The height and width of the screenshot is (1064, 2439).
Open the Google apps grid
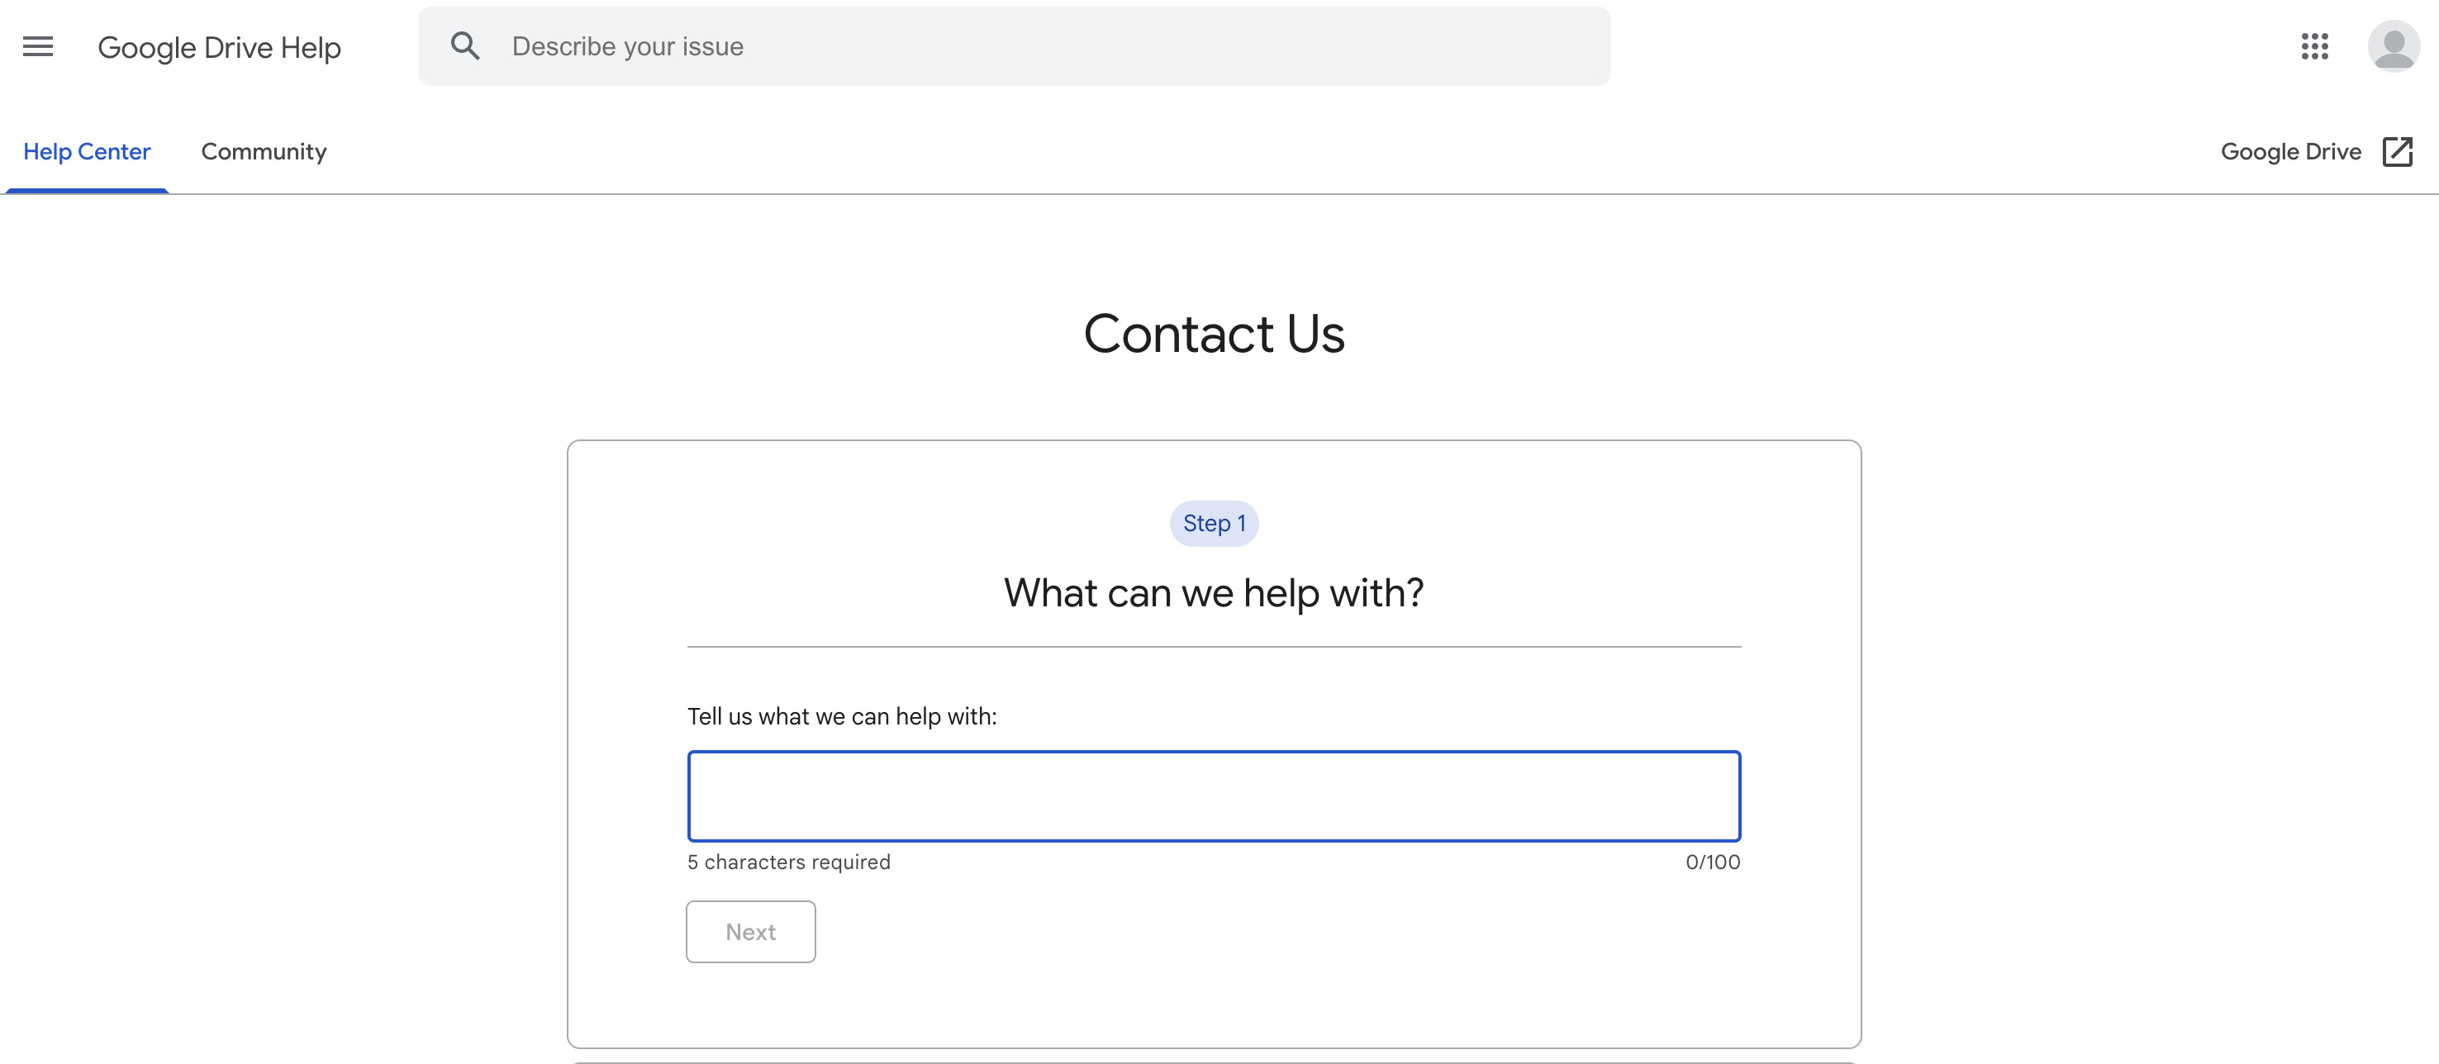2314,46
